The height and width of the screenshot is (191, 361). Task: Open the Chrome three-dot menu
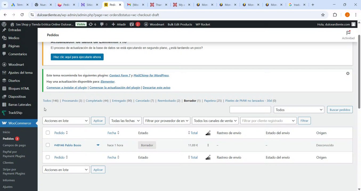(x=356, y=15)
